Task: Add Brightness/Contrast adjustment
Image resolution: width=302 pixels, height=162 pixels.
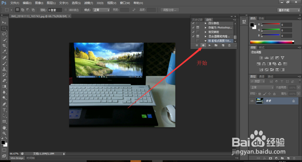Action: point(261,58)
